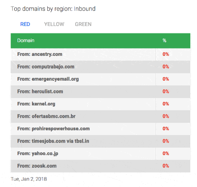
Task: Switch to the YELLOW tab
Action: click(54, 24)
